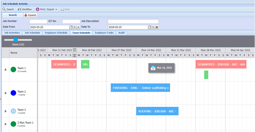Collapse the Team 1 row

tap(5, 69)
